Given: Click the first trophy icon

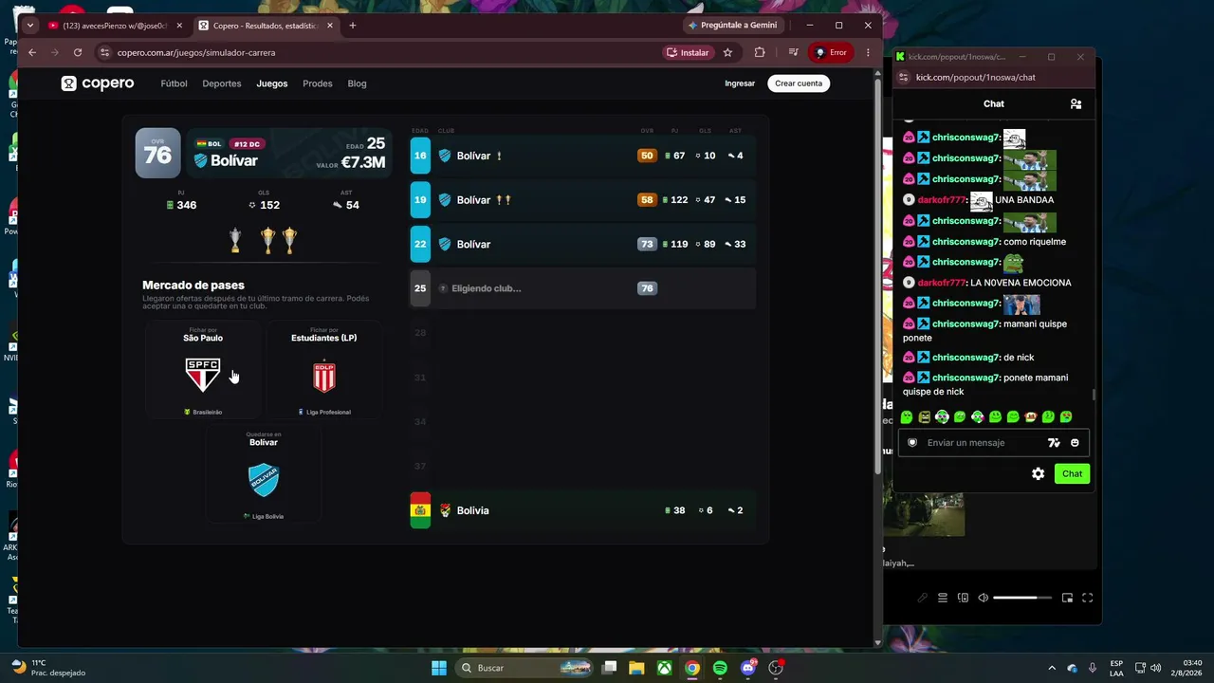Looking at the screenshot, I should [235, 240].
